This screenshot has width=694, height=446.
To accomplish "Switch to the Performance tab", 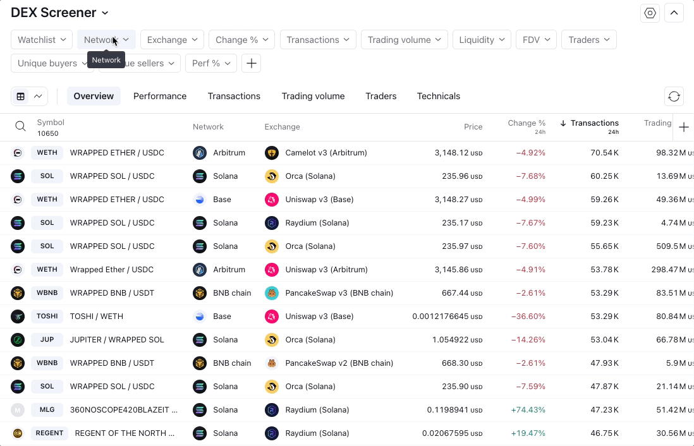I will [x=160, y=96].
